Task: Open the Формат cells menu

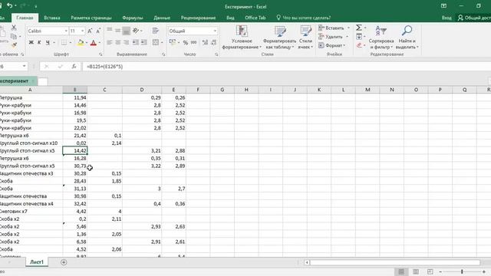Action: (x=331, y=45)
